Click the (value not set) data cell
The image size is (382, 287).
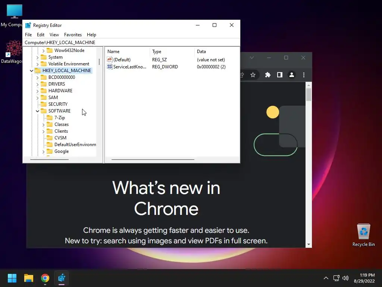click(211, 60)
